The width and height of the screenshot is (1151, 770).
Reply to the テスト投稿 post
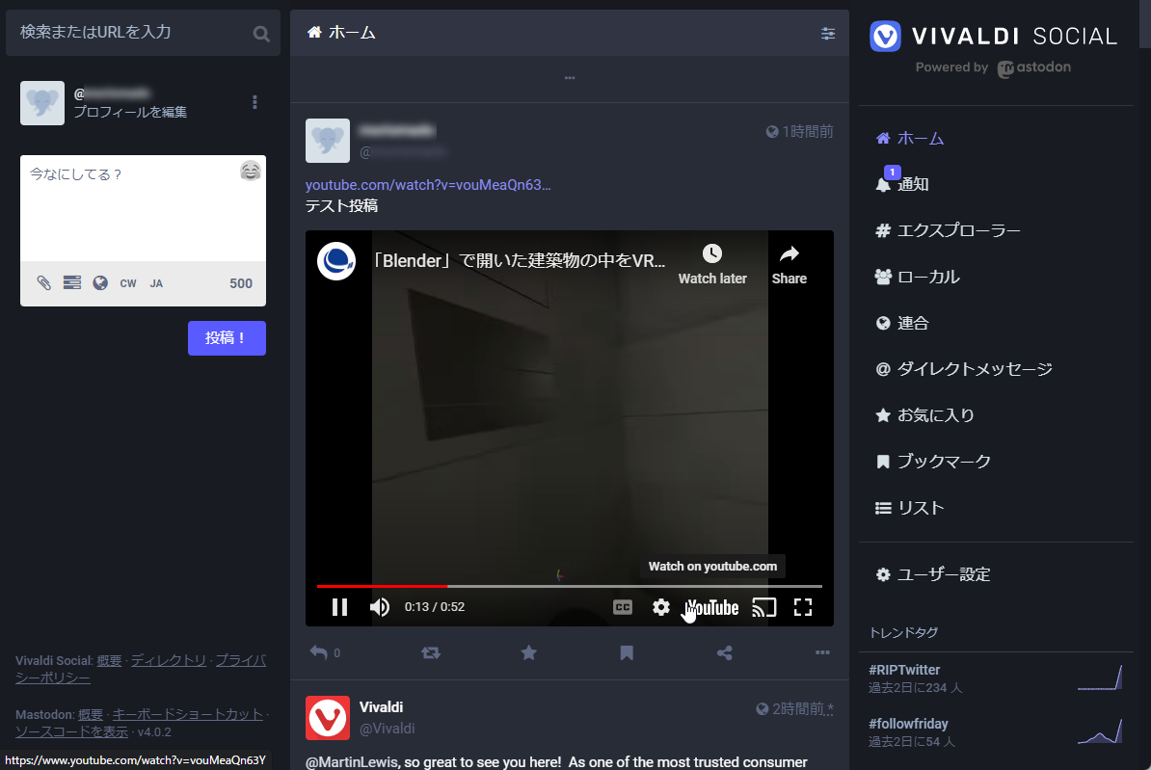pos(317,652)
